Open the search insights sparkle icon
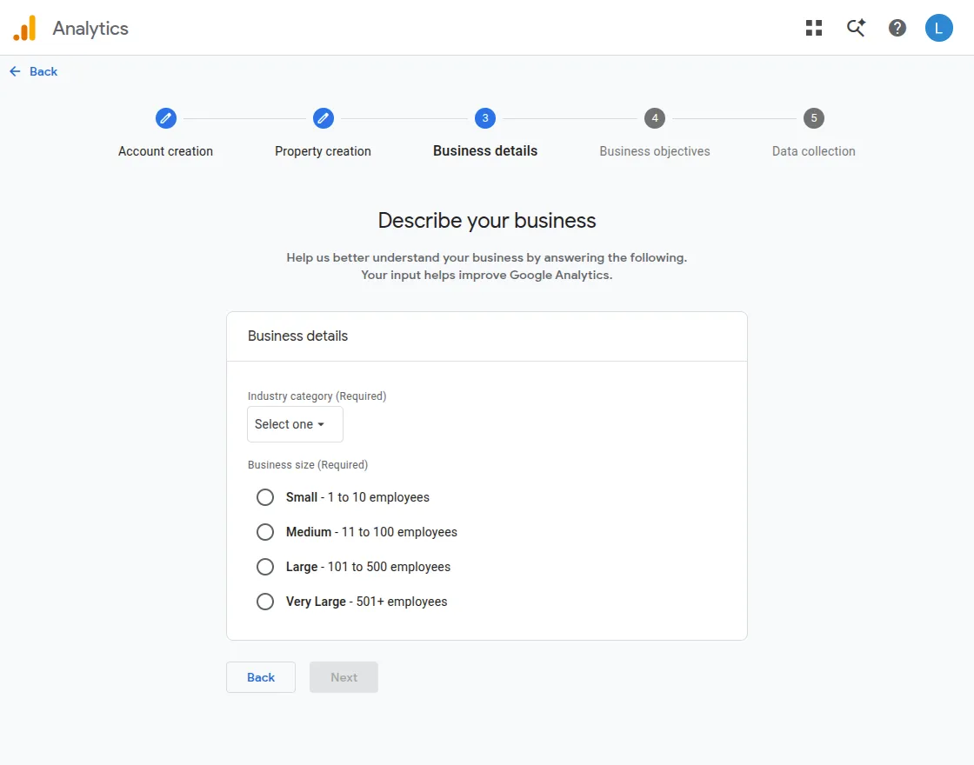Viewport: 974px width, 765px height. tap(856, 28)
